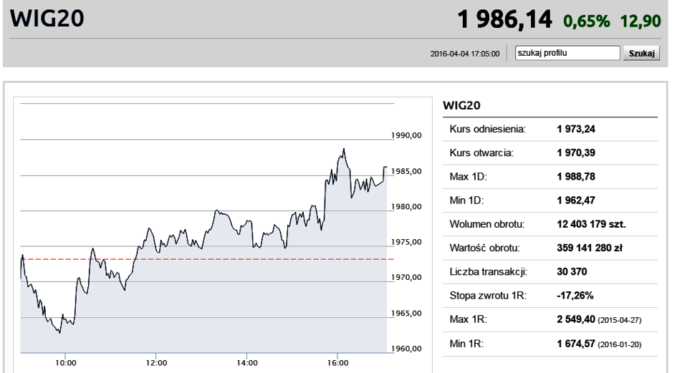Click the Wolumen obrotu row

coord(550,224)
